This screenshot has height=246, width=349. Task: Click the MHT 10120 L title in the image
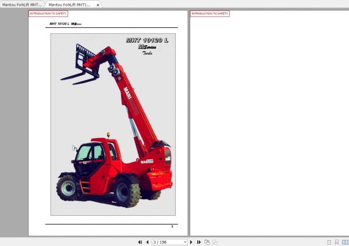click(x=147, y=40)
